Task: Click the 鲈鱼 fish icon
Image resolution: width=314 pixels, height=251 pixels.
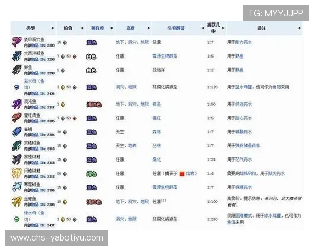Action: [x=17, y=70]
